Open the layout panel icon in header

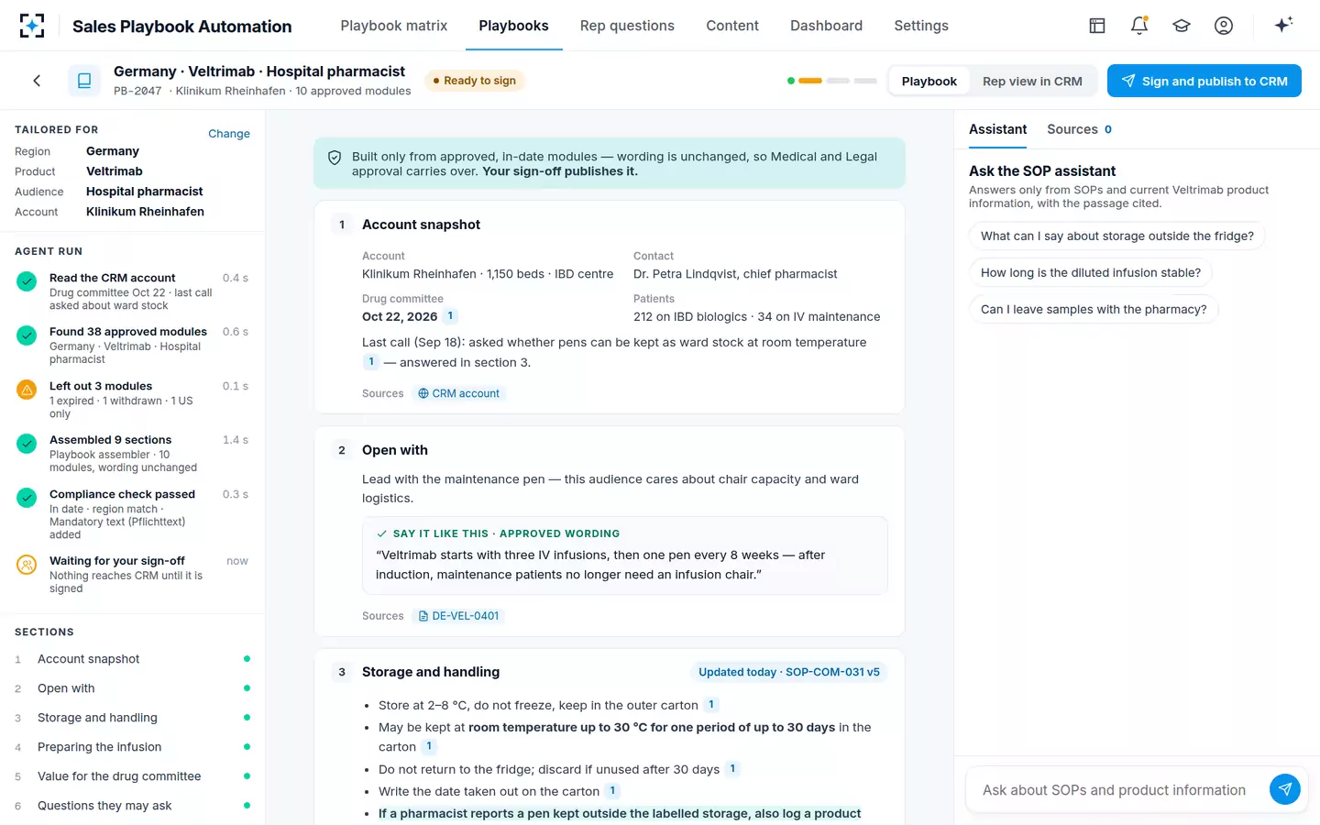pyautogui.click(x=1097, y=26)
